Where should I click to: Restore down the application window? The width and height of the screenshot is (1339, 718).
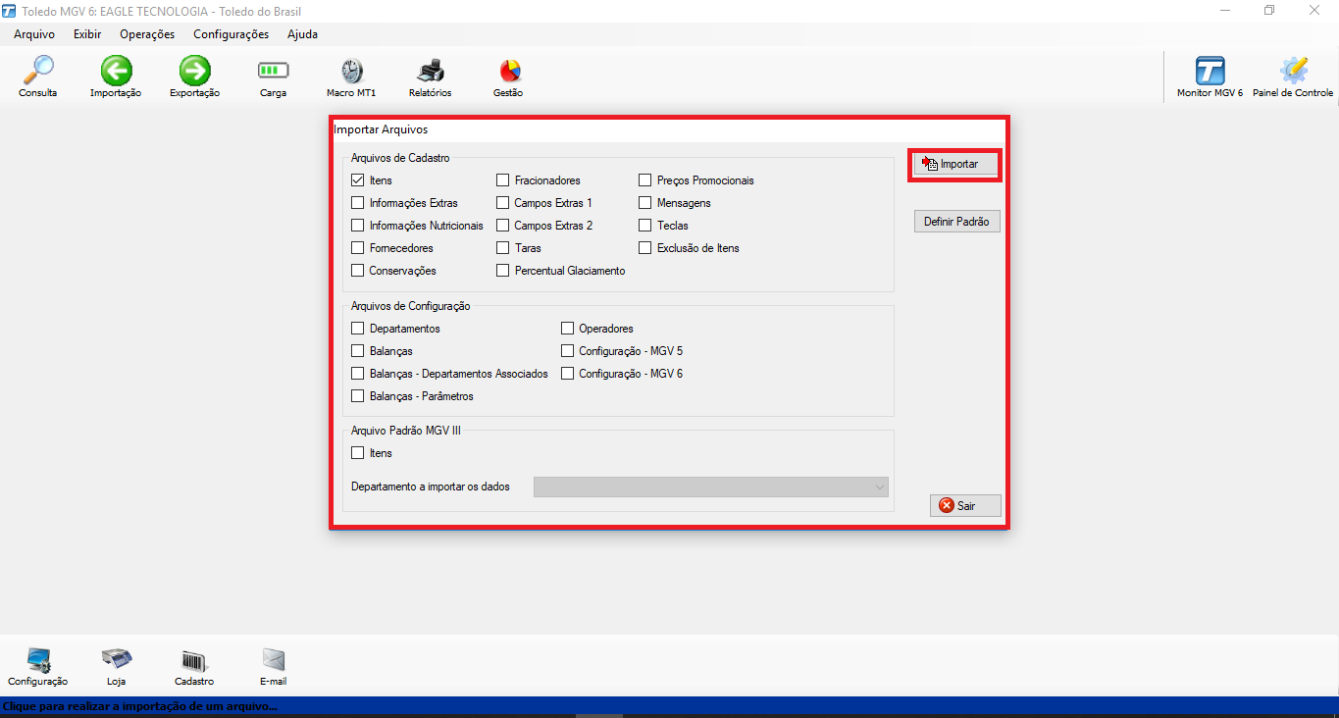point(1269,11)
